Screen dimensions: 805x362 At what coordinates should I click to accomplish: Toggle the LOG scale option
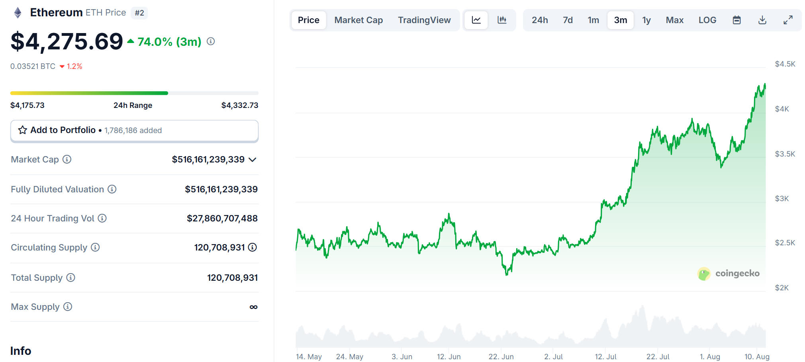click(x=707, y=20)
